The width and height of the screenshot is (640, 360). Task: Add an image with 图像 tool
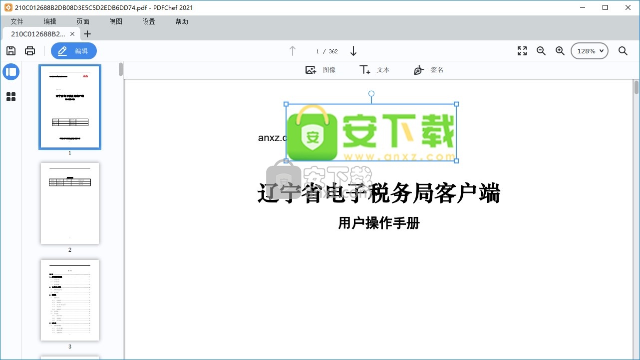click(x=320, y=70)
